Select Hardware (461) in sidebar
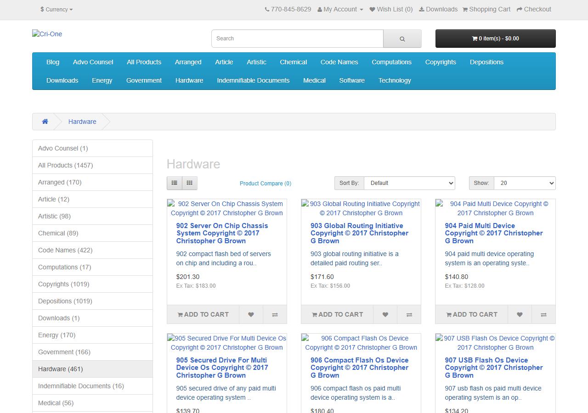The width and height of the screenshot is (588, 413). tap(92, 369)
